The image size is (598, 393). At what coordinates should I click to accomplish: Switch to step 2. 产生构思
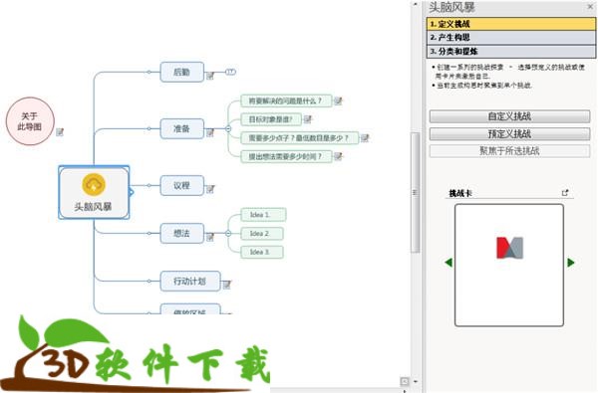[511, 38]
